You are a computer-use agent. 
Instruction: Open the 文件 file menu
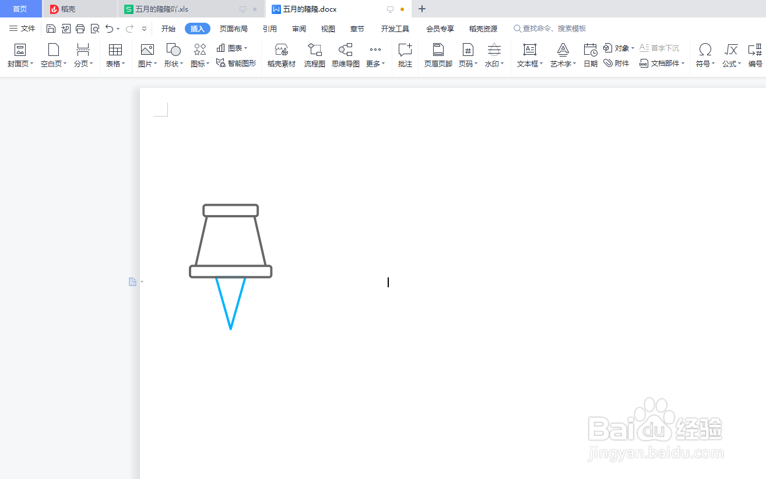(x=22, y=28)
